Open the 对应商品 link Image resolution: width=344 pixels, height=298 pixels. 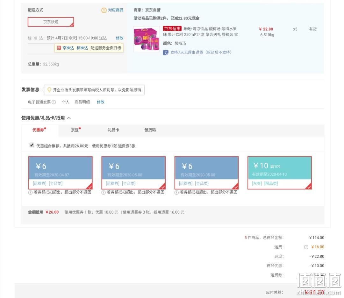tap(116, 10)
